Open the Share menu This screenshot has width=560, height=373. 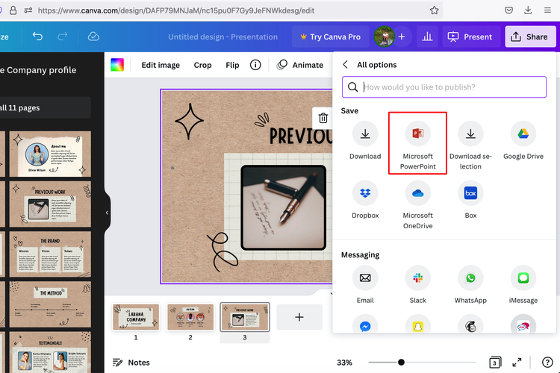pos(530,37)
